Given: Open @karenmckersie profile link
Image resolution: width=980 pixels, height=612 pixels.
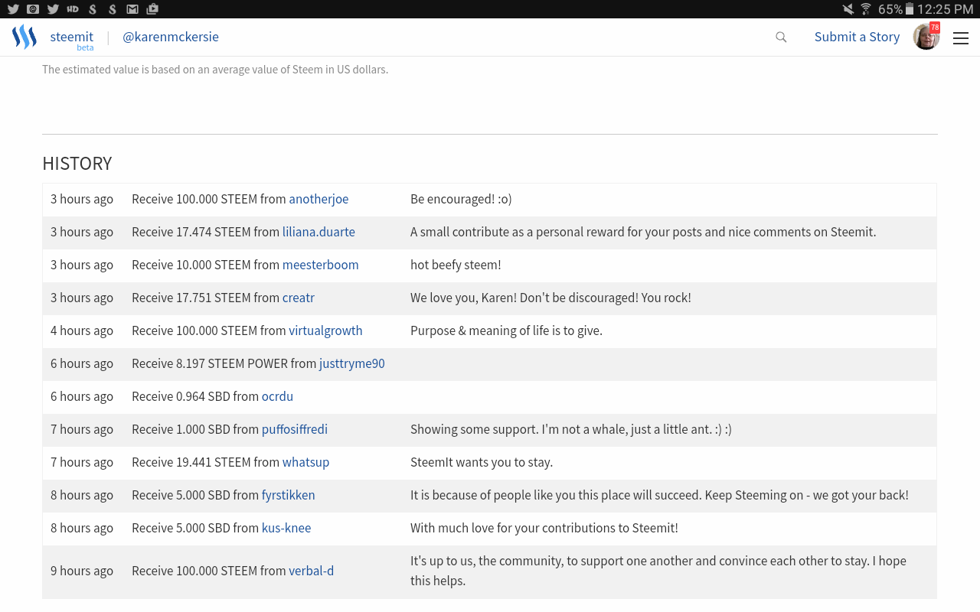Looking at the screenshot, I should (x=171, y=37).
